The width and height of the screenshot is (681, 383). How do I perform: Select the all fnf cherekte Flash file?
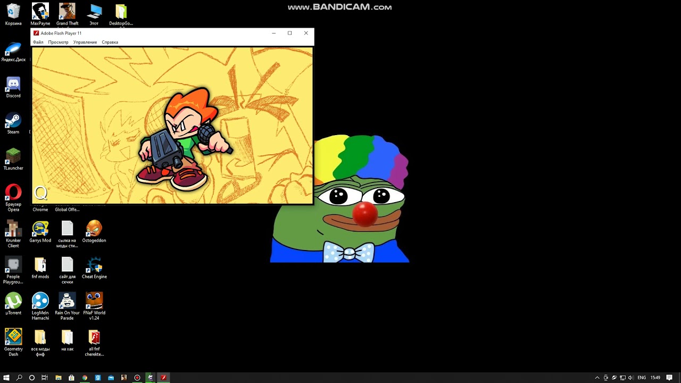pos(94,342)
